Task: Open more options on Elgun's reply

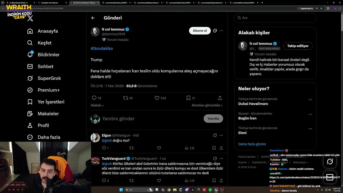Action: 221,135
